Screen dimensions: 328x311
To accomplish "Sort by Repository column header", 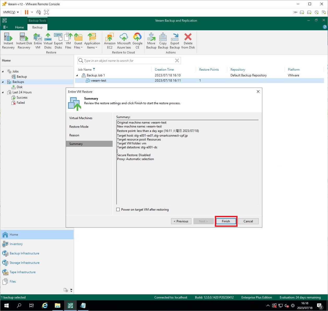I will pyautogui.click(x=238, y=70).
